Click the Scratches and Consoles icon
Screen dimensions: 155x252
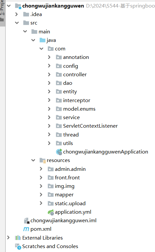(x=18, y=246)
